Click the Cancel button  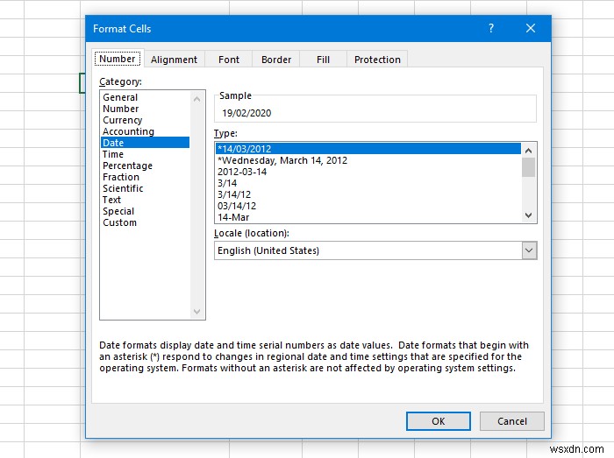[511, 421]
